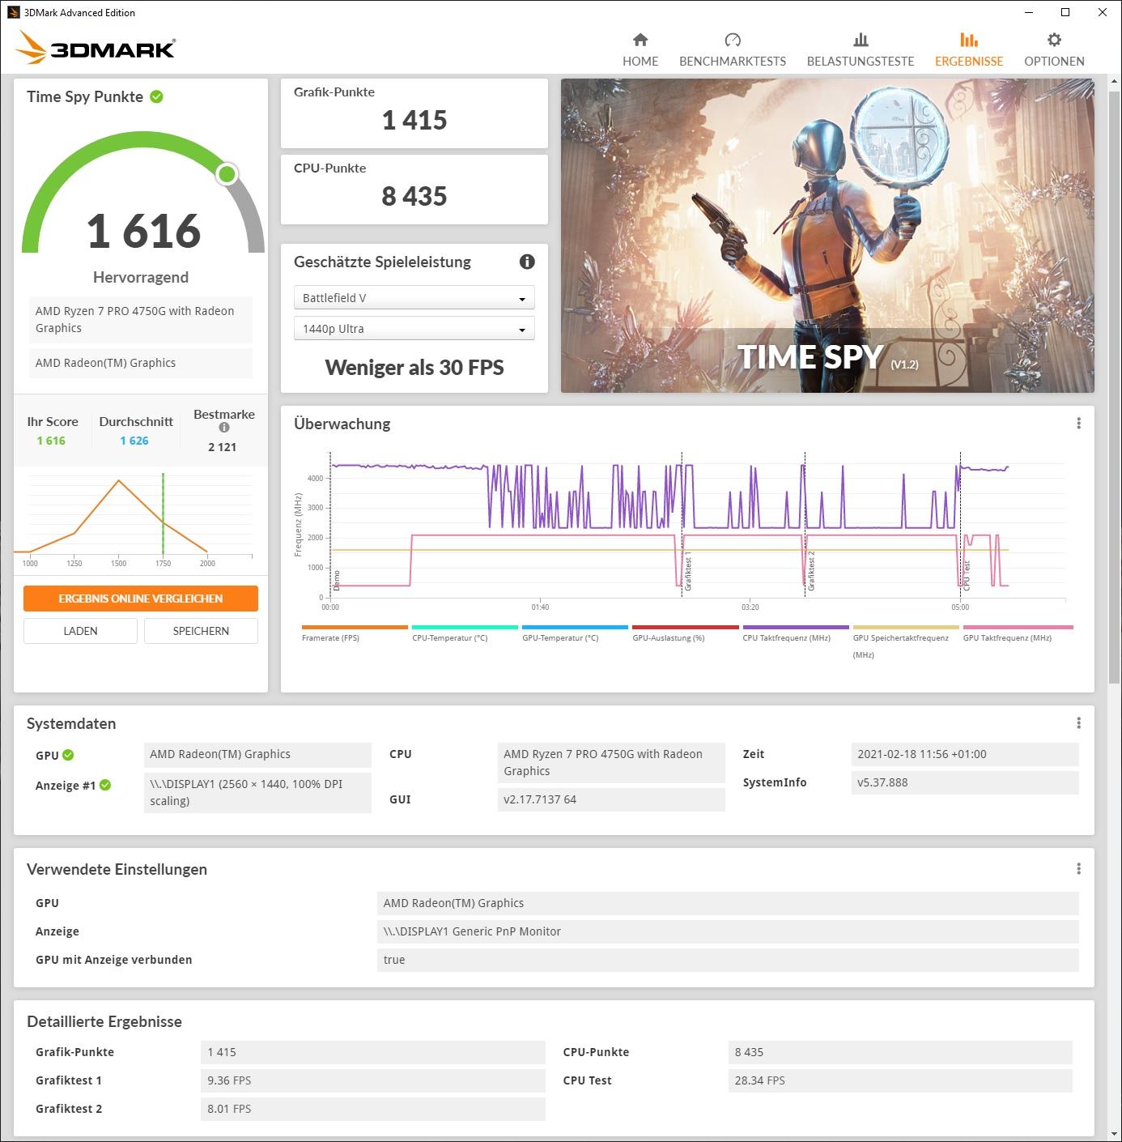Toggle Framerate (FPS) legend entry
Viewport: 1122px width, 1142px height.
coord(355,633)
